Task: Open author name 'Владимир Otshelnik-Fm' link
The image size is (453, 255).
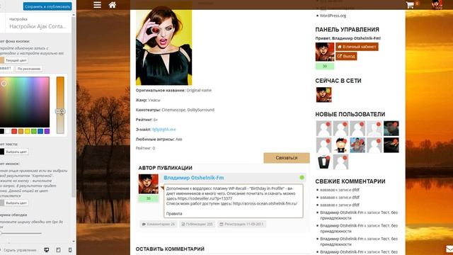Action: [x=194, y=178]
